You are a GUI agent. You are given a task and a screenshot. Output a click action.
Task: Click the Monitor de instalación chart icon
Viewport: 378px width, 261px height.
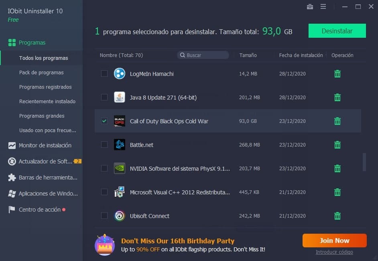pyautogui.click(x=12, y=145)
